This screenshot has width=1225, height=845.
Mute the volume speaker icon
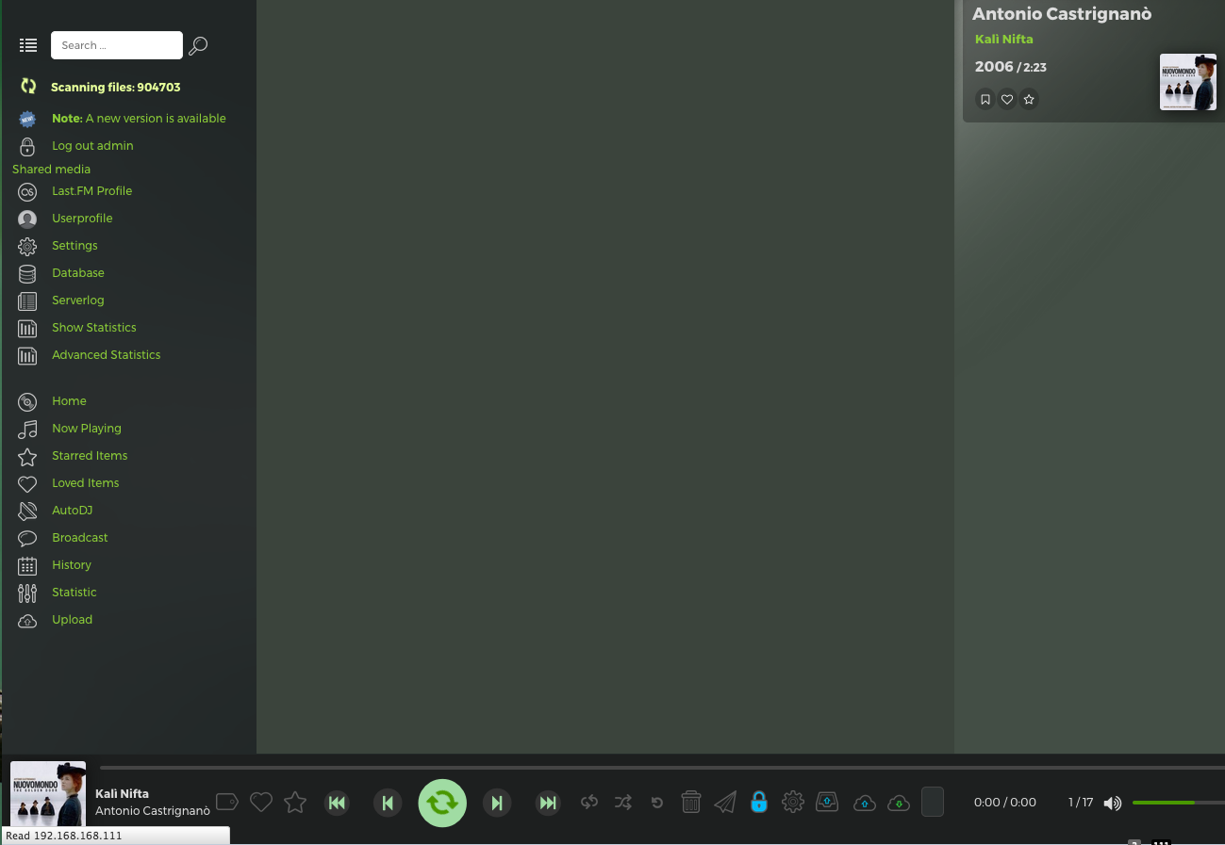pos(1113,803)
